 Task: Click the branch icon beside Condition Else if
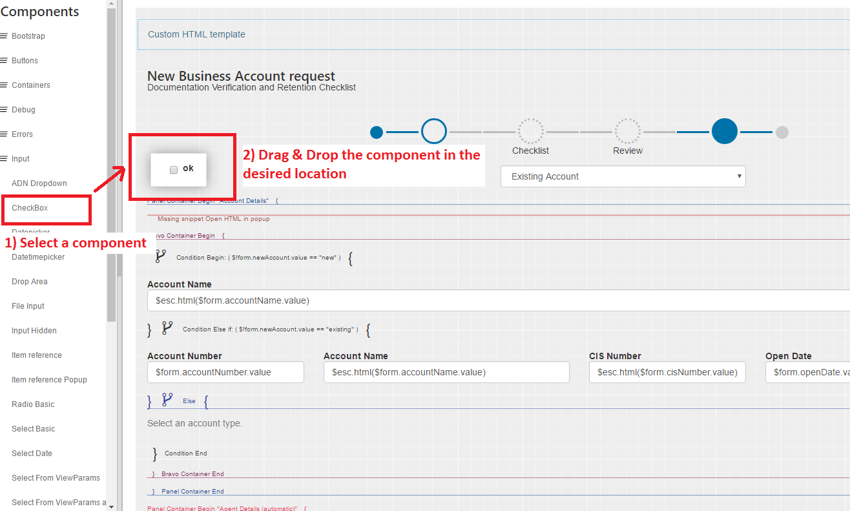pos(167,328)
